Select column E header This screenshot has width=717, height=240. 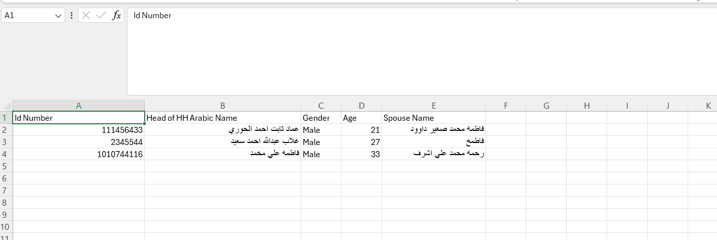tap(434, 106)
